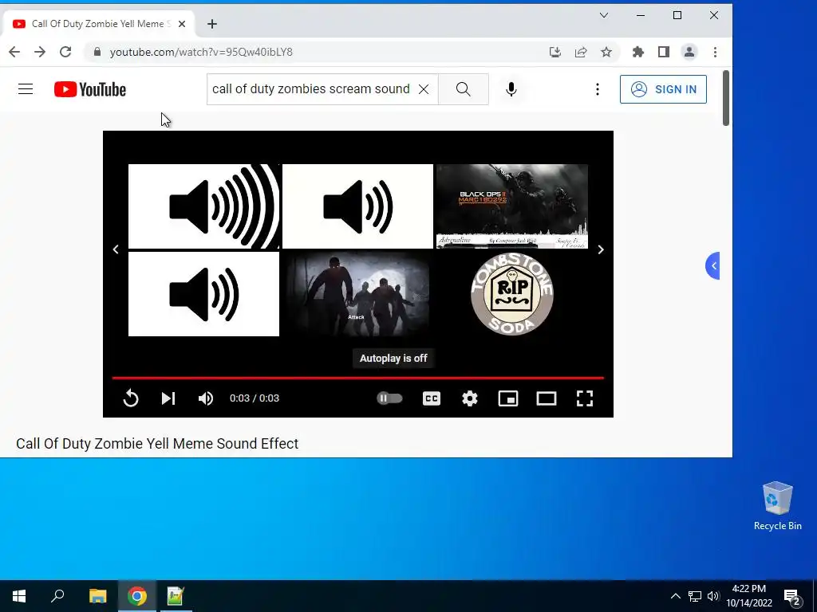Switch to theater mode
The width and height of the screenshot is (817, 612).
pos(546,398)
